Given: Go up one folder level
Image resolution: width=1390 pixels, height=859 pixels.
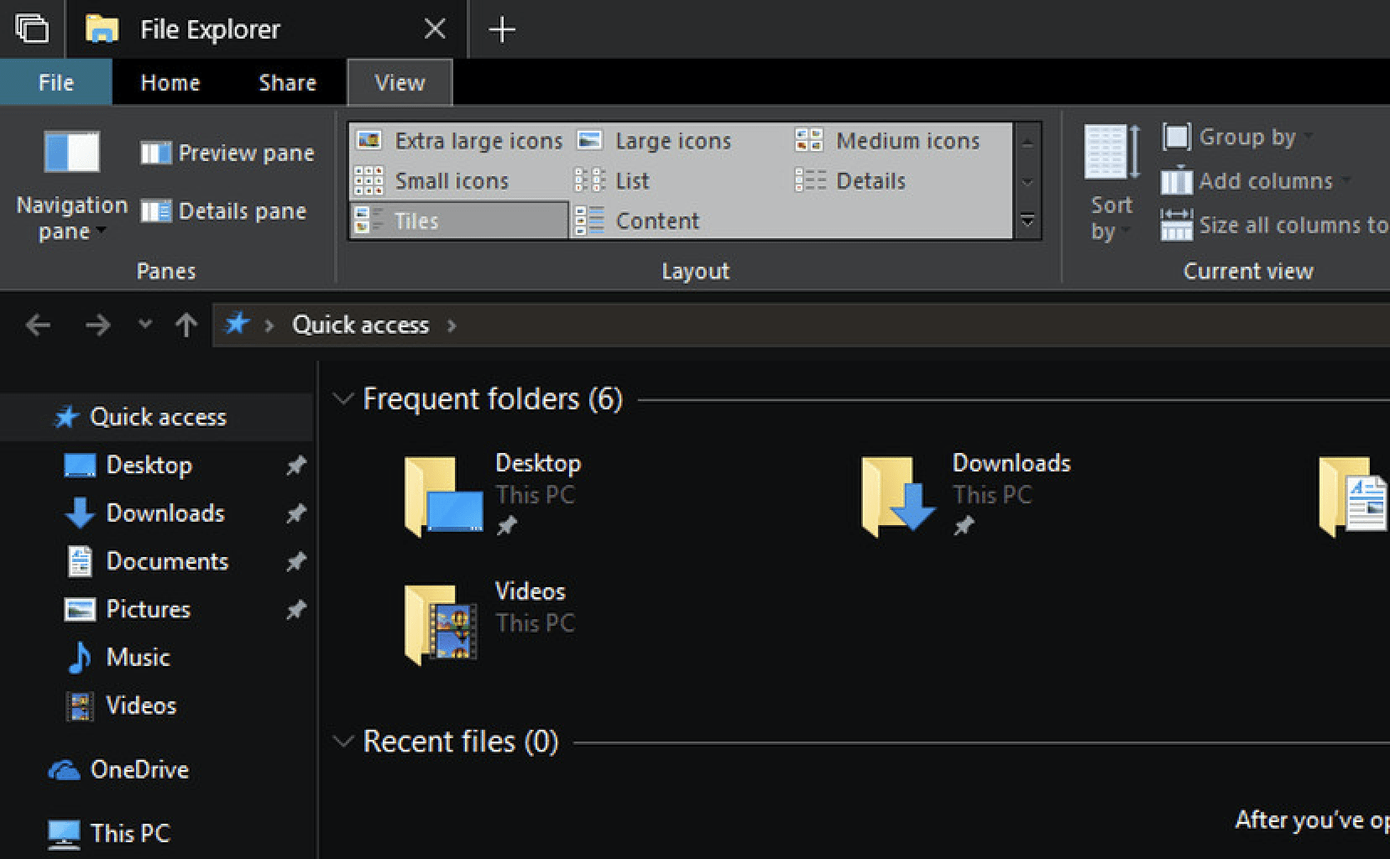Looking at the screenshot, I should (x=186, y=325).
